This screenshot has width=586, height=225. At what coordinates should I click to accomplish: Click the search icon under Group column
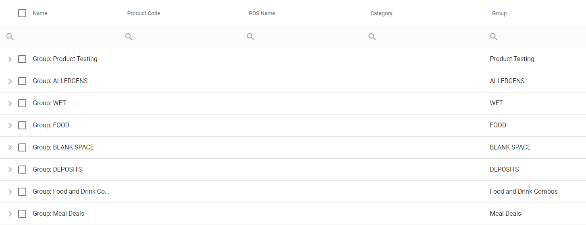[494, 37]
